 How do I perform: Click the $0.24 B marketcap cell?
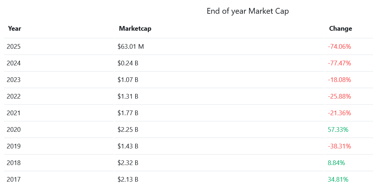tap(128, 63)
